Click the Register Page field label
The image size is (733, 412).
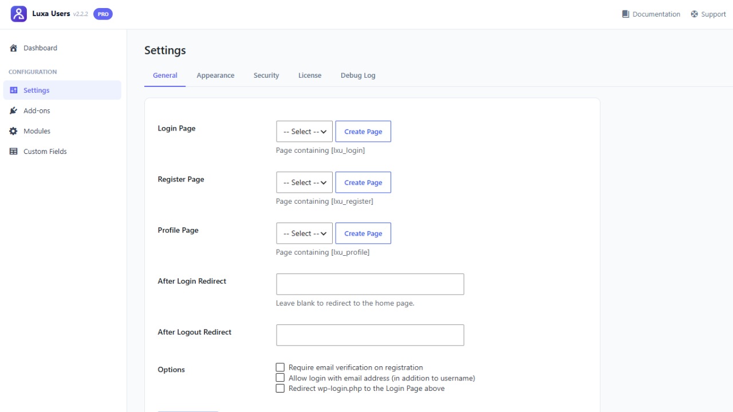181,180
